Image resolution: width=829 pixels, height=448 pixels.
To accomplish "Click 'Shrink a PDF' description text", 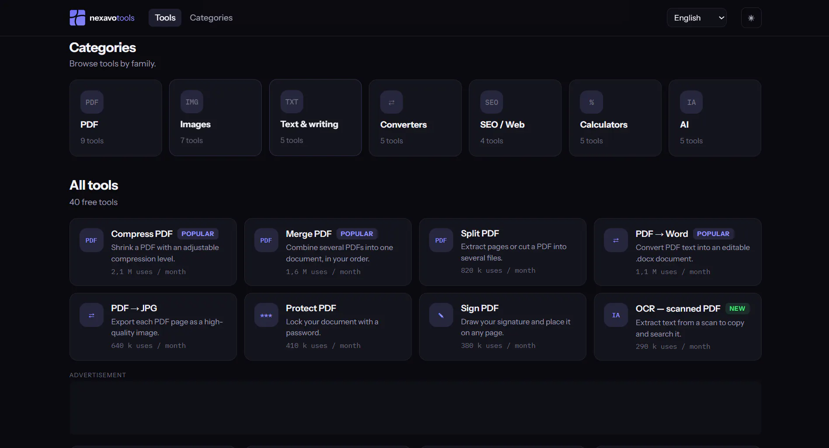I will pos(165,253).
